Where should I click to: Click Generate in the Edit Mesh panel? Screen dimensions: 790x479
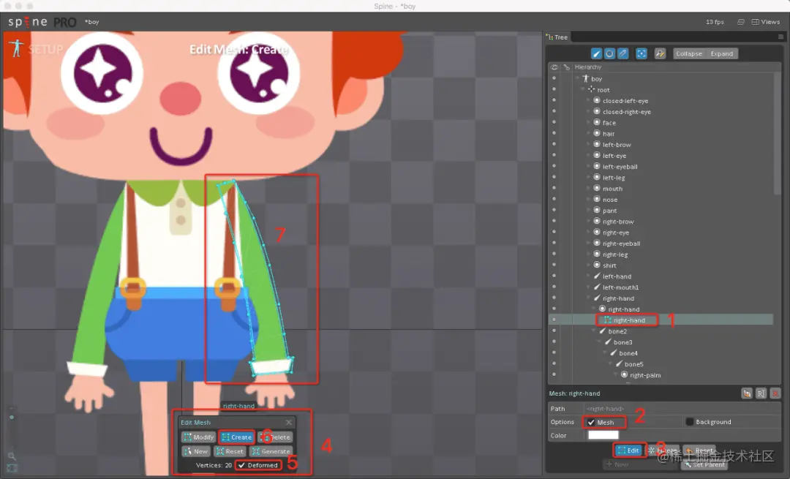click(x=271, y=451)
